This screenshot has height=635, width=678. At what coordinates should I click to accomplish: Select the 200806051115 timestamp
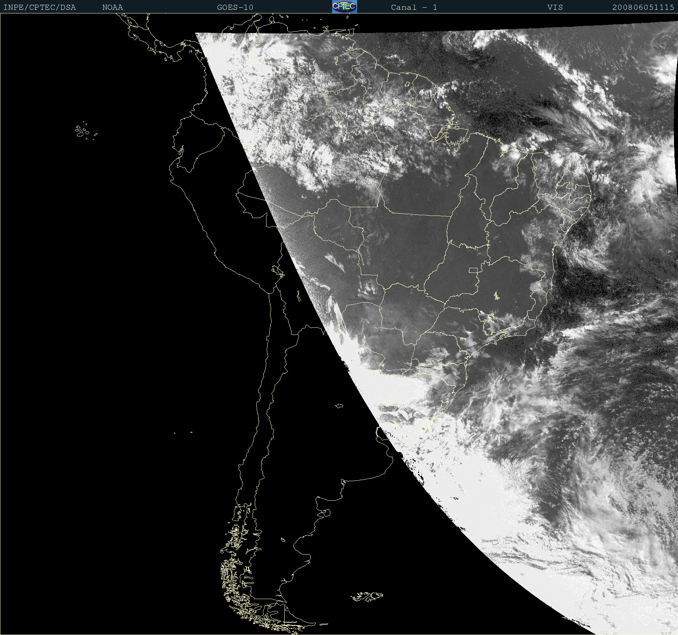point(643,7)
